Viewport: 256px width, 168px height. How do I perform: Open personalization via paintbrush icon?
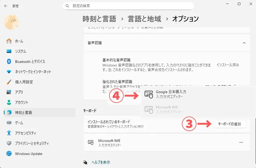[9, 82]
